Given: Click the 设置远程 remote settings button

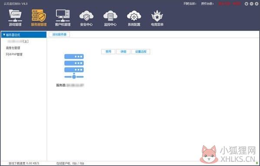Looking at the screenshot, I should [141, 52].
